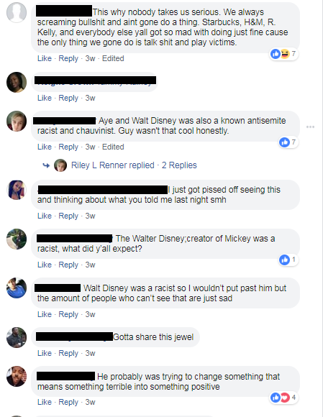The height and width of the screenshot is (417, 323).
Task: Click Edited on the antisemite comment
Action: coord(113,147)
